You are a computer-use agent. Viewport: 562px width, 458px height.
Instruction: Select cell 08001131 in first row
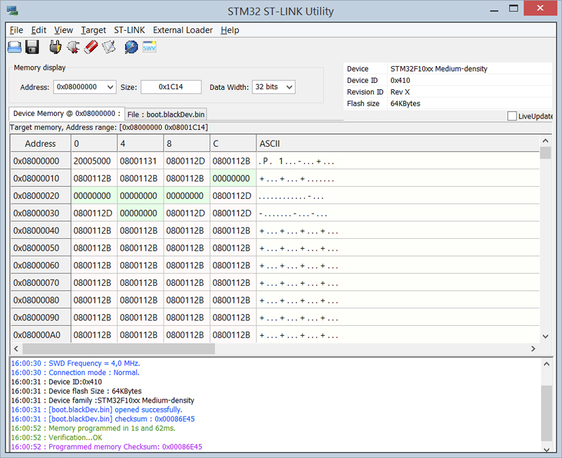click(x=140, y=162)
